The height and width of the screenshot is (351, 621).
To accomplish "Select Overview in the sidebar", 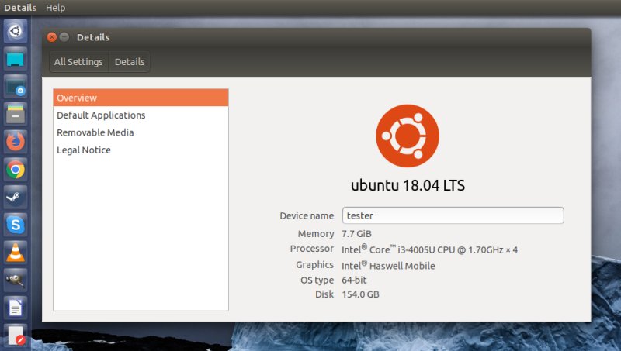I will click(x=141, y=98).
